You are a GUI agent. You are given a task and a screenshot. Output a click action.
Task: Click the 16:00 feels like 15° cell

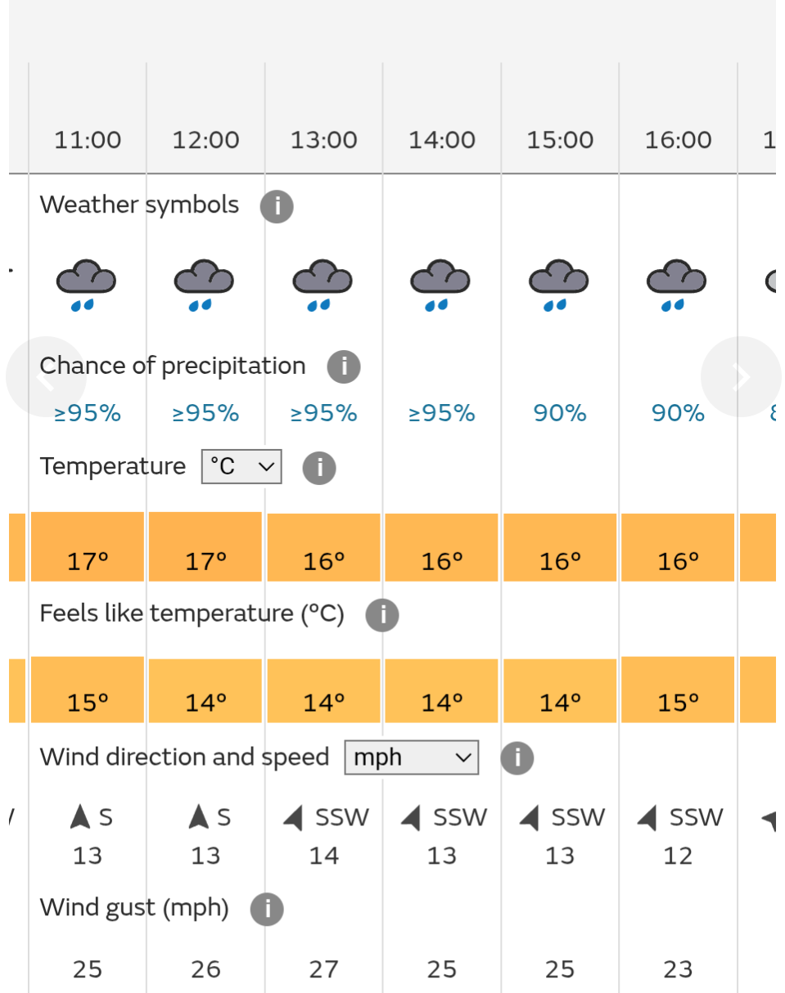tap(678, 690)
